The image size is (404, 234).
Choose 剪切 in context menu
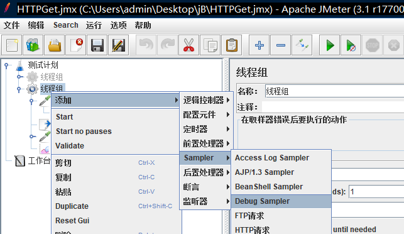pos(116,163)
